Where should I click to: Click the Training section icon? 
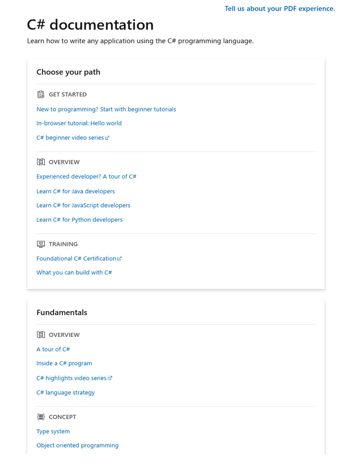(41, 244)
